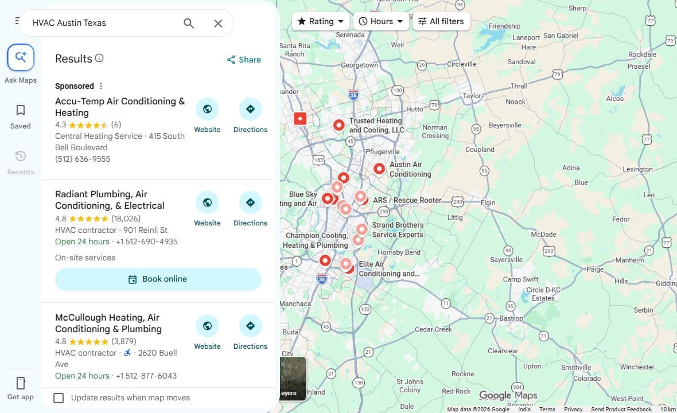
Task: Click On-site services text under Radiant
Action: (x=85, y=258)
